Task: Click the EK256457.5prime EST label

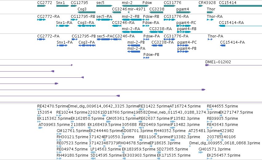Action: (224, 155)
